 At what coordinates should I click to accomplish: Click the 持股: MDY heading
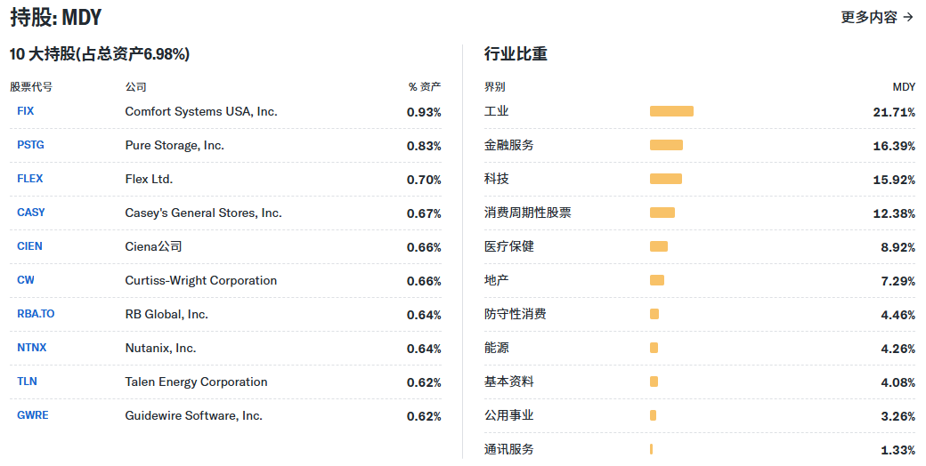(x=56, y=17)
